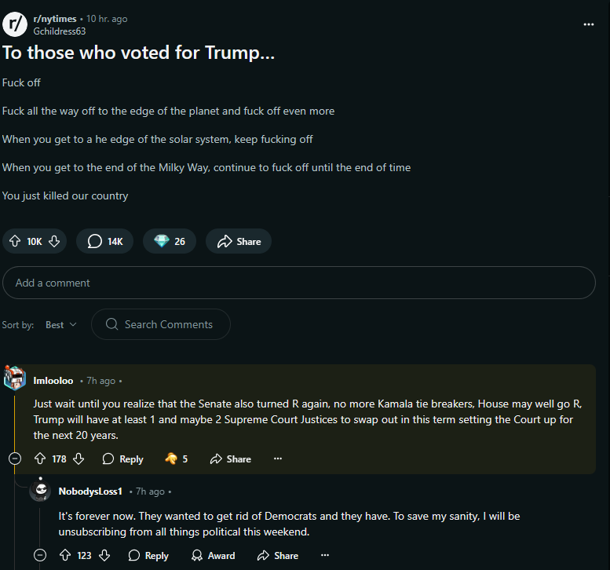610x570 pixels.
Task: Share the main post
Action: [239, 241]
